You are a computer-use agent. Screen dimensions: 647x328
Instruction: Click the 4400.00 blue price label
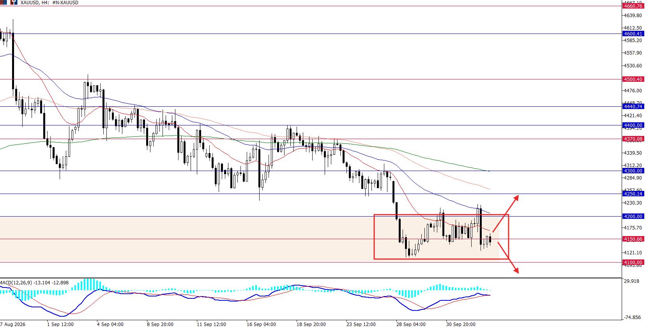633,125
